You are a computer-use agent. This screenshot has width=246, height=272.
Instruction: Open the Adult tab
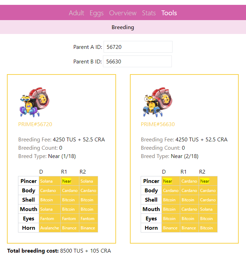click(76, 13)
